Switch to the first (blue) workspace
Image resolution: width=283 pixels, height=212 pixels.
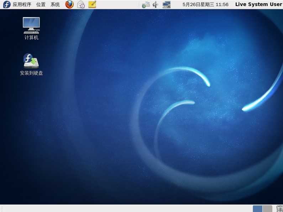coord(257,208)
